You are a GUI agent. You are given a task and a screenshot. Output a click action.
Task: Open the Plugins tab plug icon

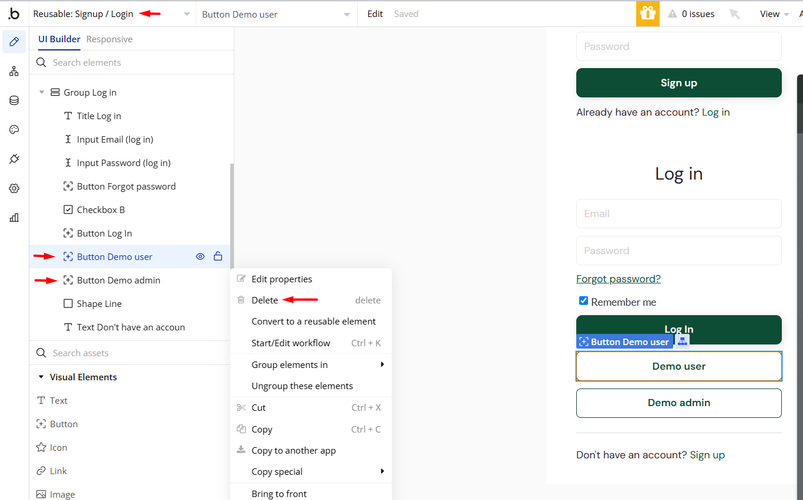click(x=14, y=159)
